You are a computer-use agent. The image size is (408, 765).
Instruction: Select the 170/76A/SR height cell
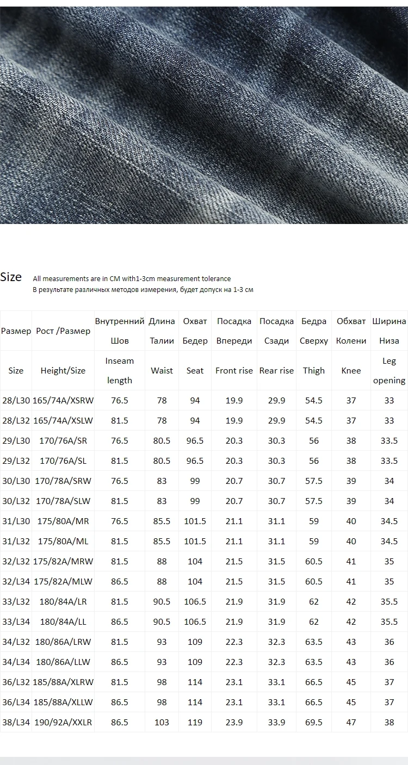[63, 440]
